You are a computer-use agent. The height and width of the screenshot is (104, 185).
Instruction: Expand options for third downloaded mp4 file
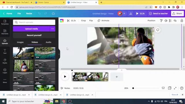click(x=92, y=95)
